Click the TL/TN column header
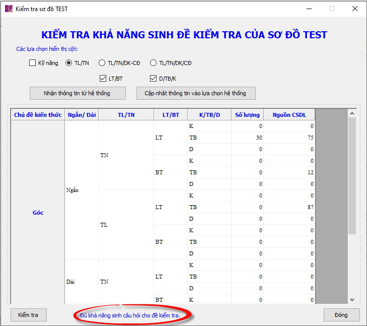Image resolution: width=367 pixels, height=326 pixels. point(126,115)
